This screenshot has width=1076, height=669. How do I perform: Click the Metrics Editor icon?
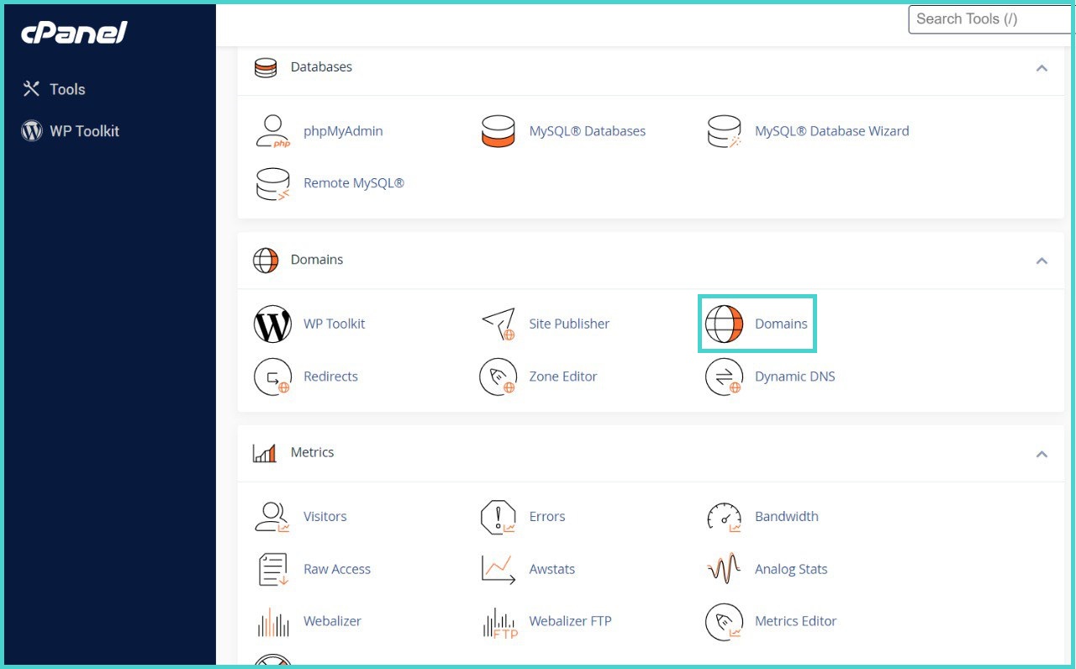point(724,622)
